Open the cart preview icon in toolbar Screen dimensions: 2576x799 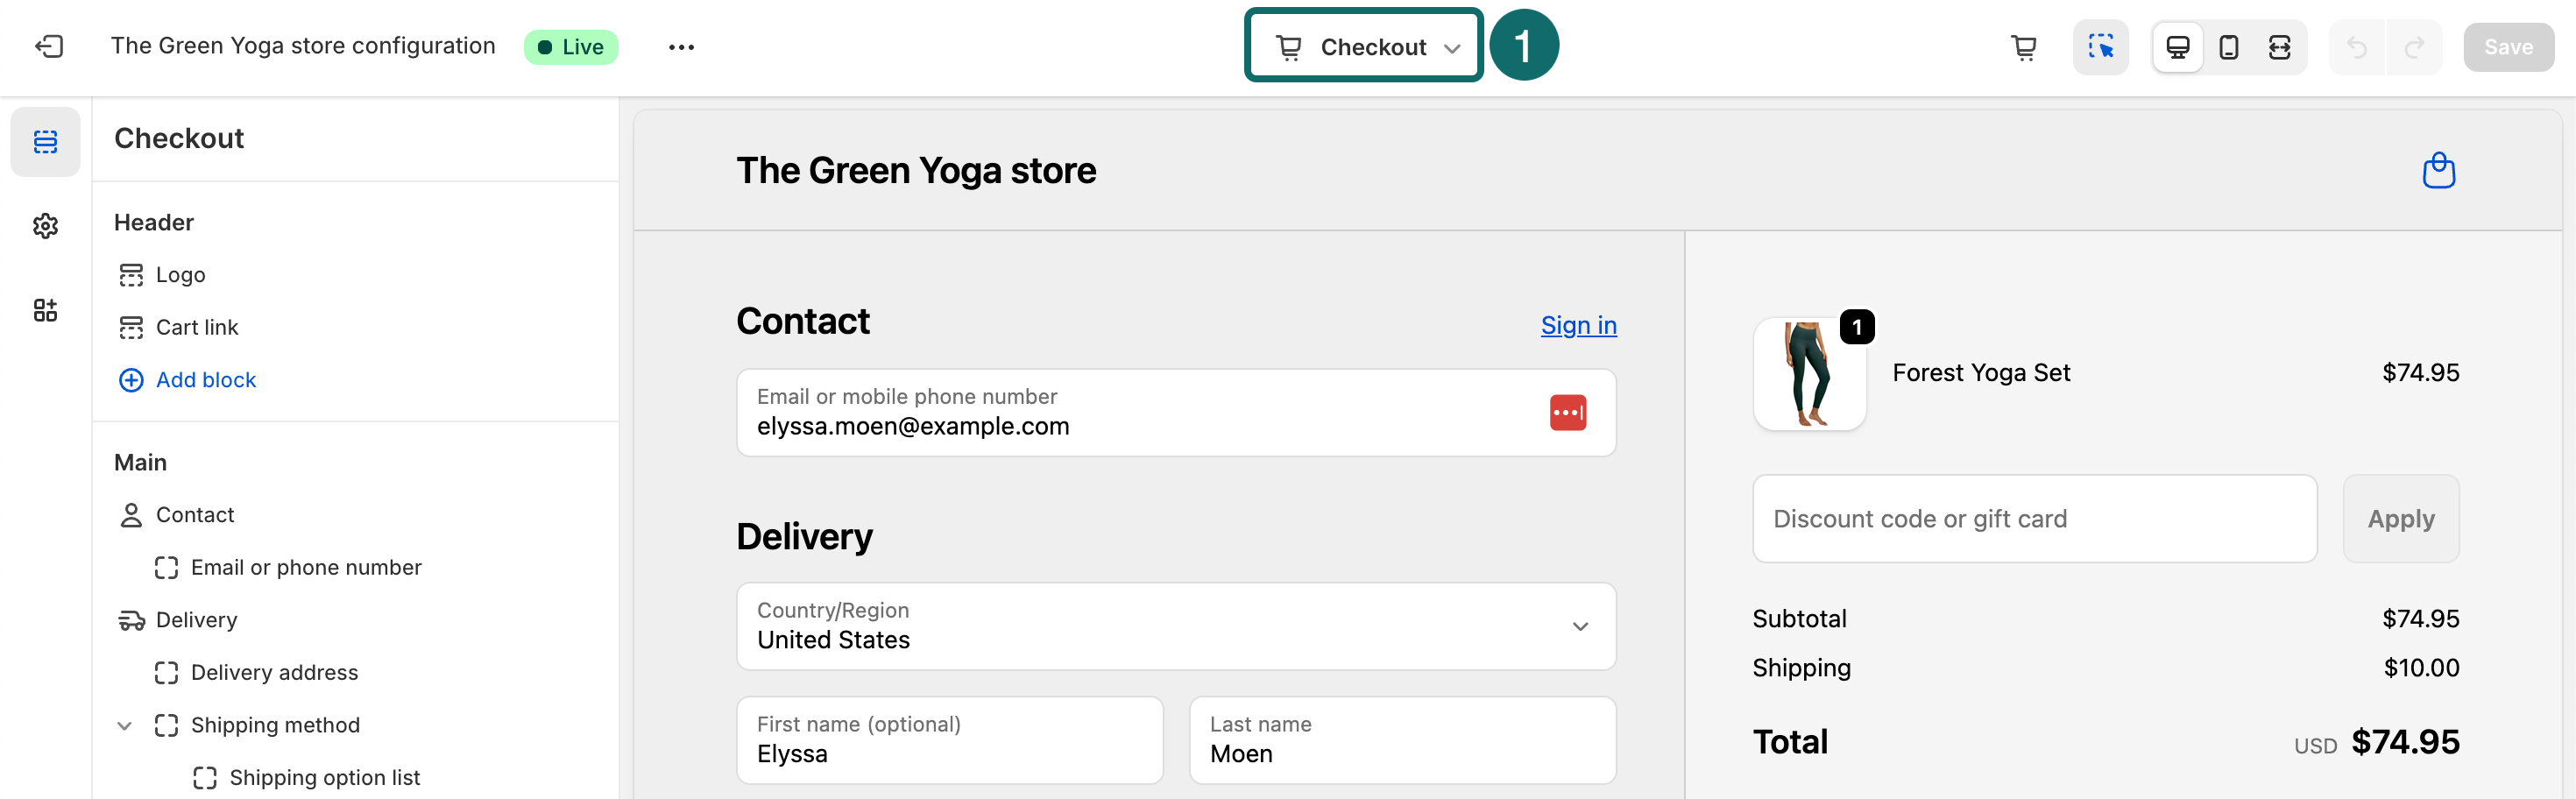point(2024,47)
